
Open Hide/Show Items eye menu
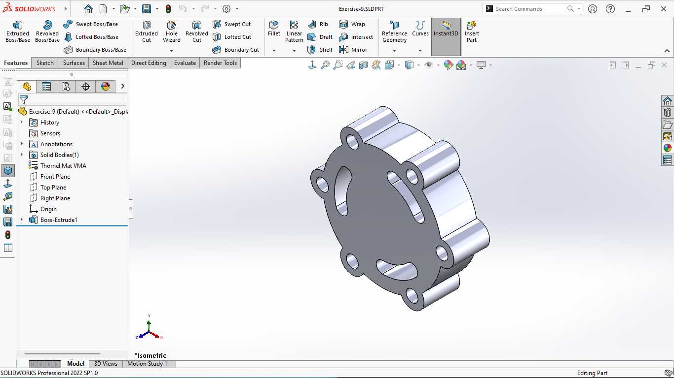point(429,65)
